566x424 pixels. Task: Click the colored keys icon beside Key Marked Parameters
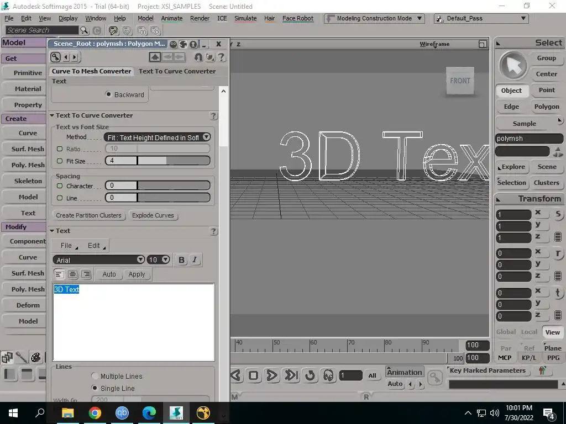542,370
